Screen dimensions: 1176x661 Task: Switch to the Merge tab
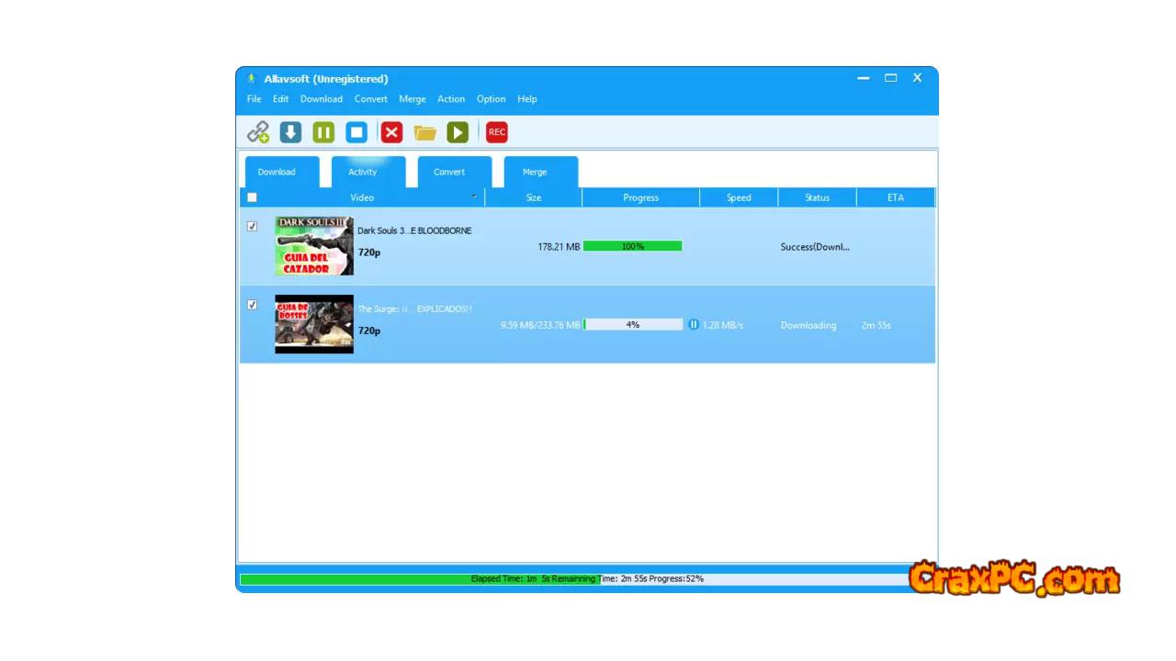click(x=535, y=172)
